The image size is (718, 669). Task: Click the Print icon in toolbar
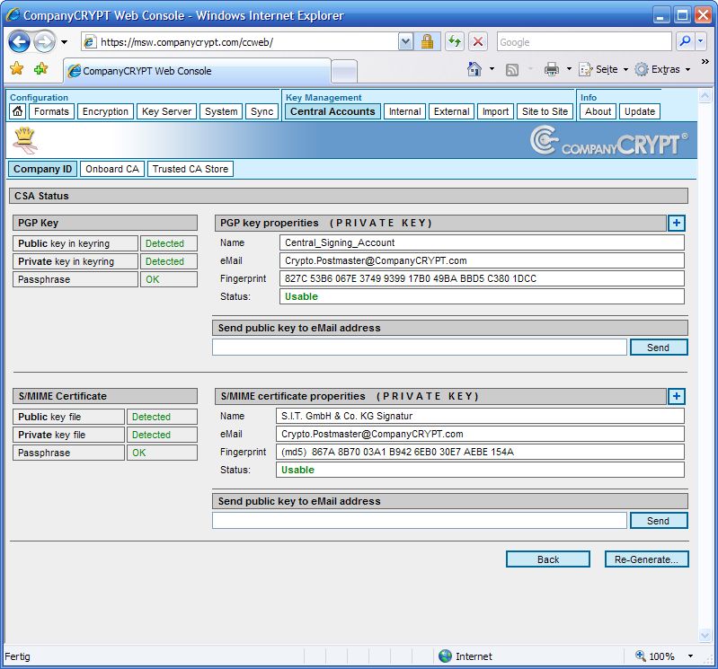[552, 69]
